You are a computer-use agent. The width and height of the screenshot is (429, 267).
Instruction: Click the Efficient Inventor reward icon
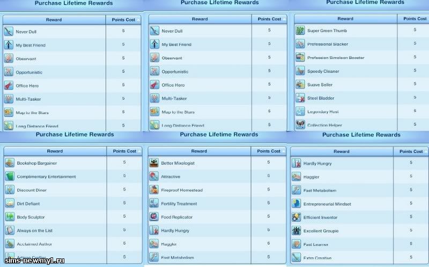click(x=297, y=217)
